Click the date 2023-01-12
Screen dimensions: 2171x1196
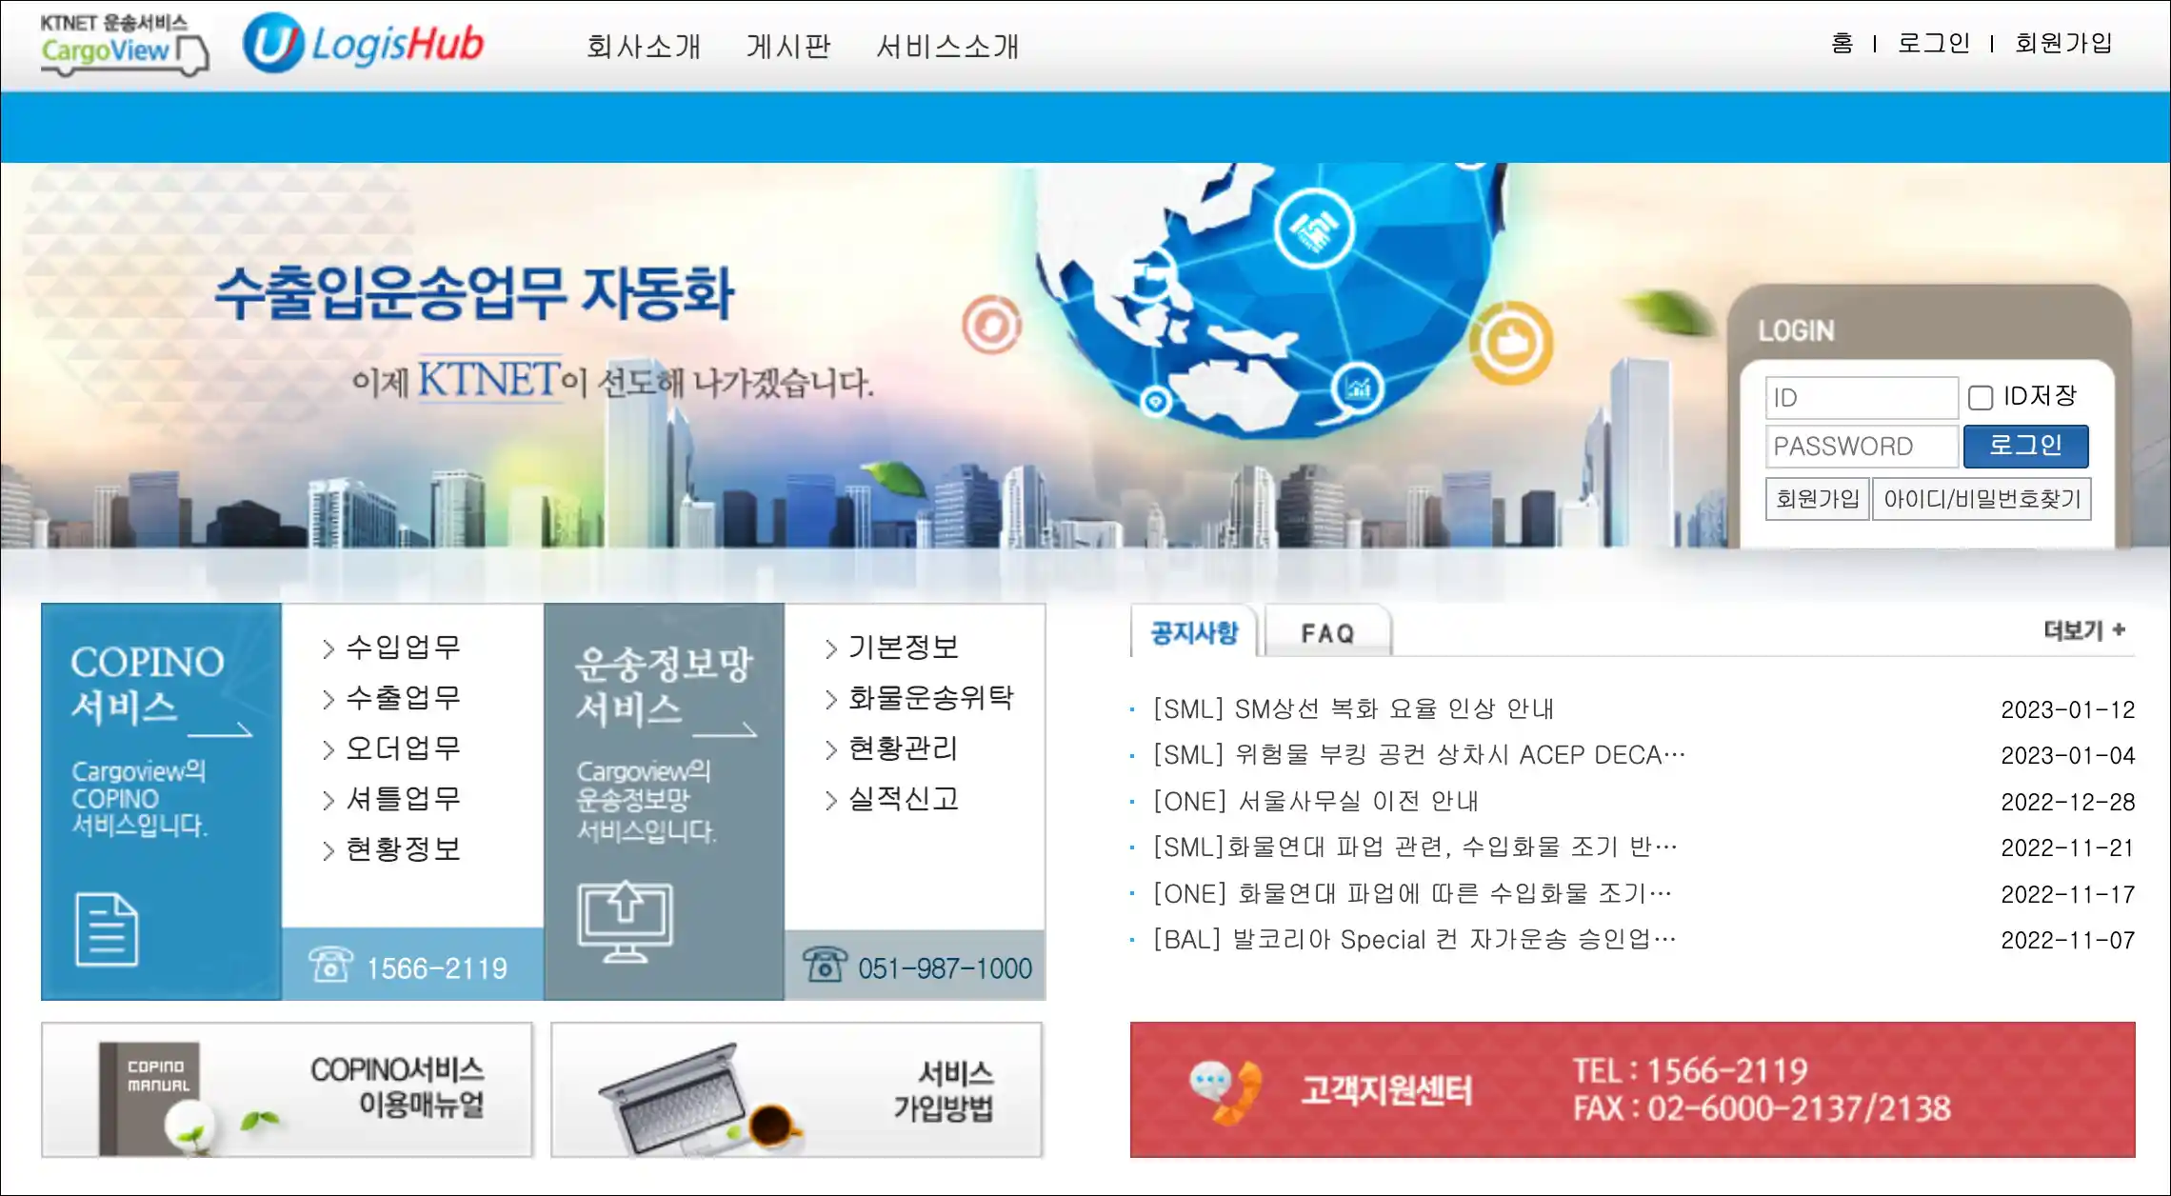(2067, 710)
